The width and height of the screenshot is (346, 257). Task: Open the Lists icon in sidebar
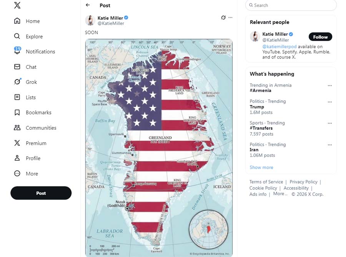click(x=17, y=97)
